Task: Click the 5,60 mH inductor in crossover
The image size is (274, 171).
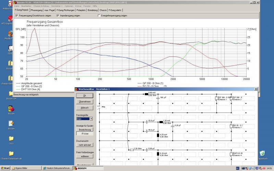Action: pyautogui.click(x=146, y=94)
